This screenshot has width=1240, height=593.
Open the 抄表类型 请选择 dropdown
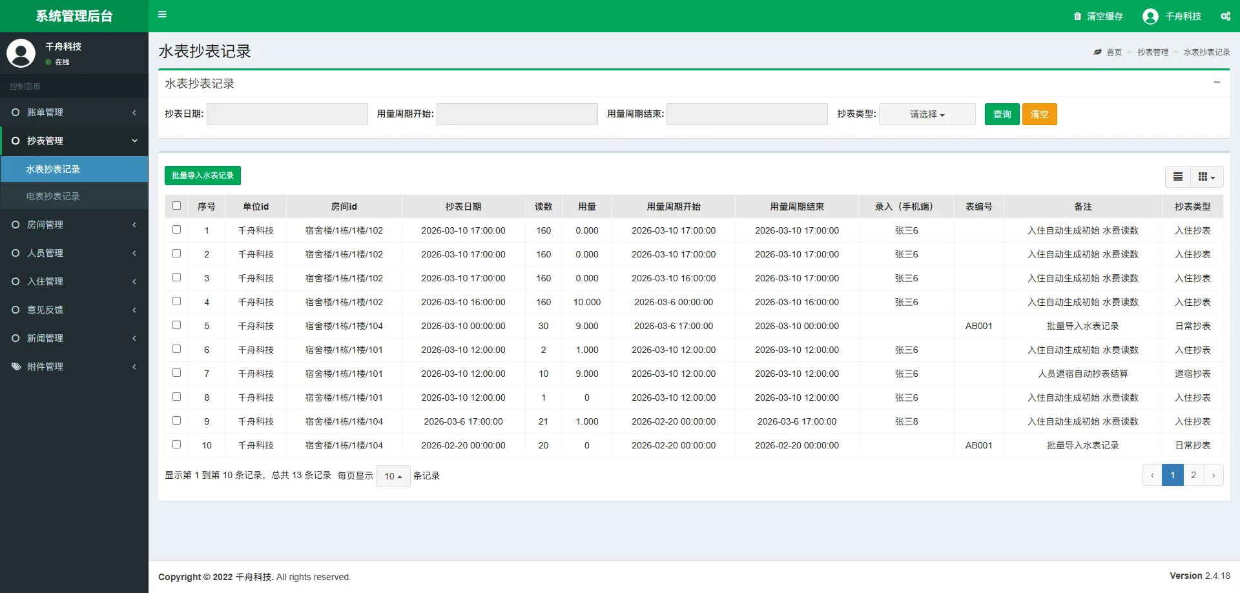click(927, 114)
